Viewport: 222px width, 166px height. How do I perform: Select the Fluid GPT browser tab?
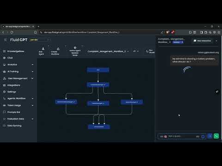tap(18, 27)
